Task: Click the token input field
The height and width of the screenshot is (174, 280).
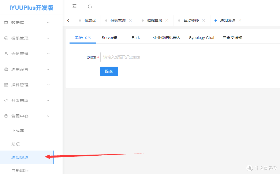Action: point(181,57)
